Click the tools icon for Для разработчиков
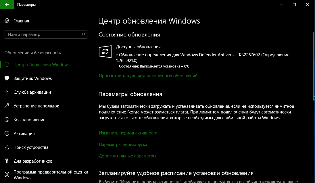 [x=7, y=161]
